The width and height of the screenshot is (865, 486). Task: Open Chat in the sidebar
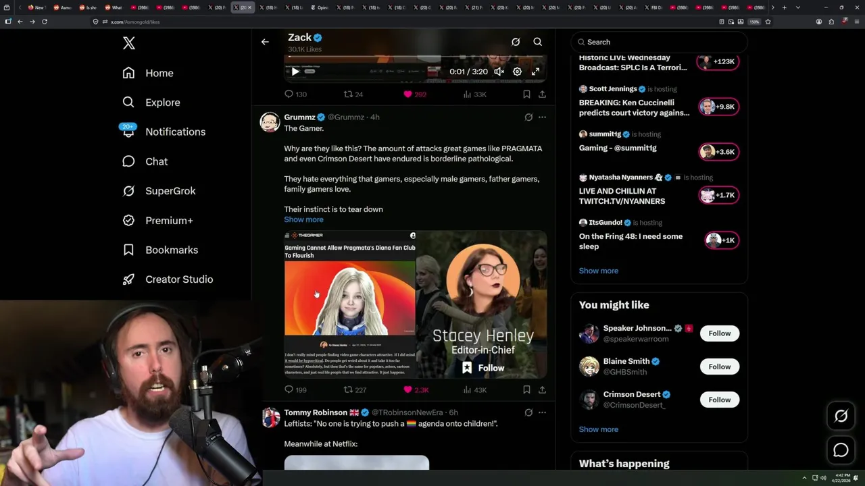[145, 161]
